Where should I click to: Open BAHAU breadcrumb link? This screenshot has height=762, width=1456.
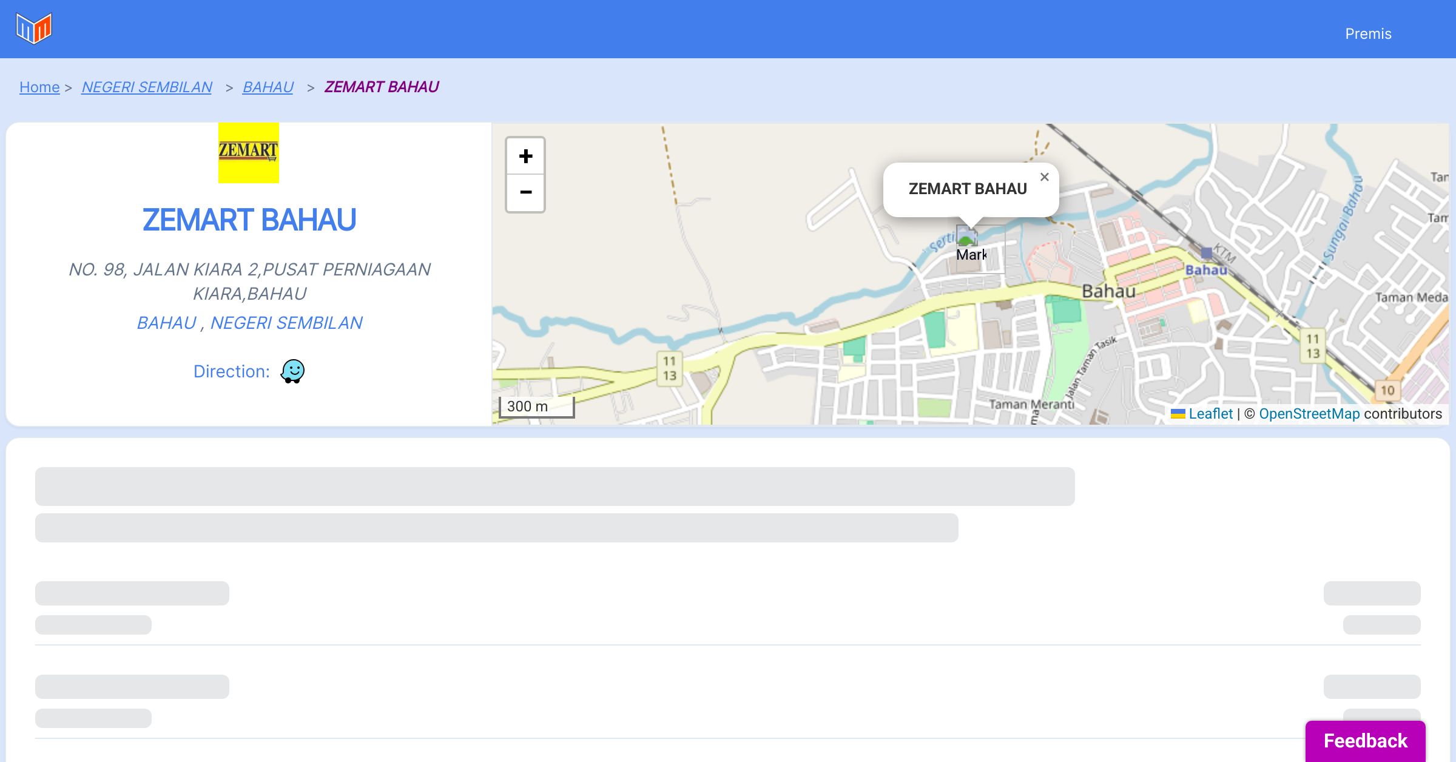[268, 87]
